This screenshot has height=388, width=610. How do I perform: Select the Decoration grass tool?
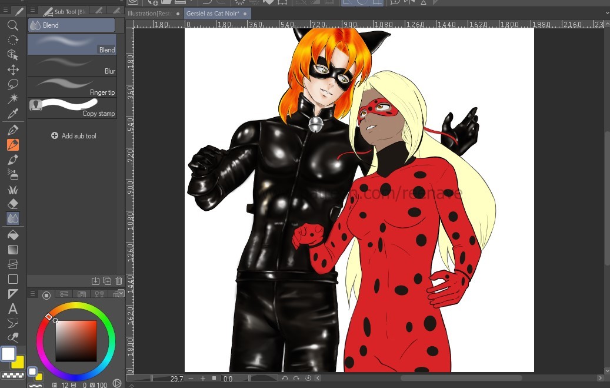13,190
